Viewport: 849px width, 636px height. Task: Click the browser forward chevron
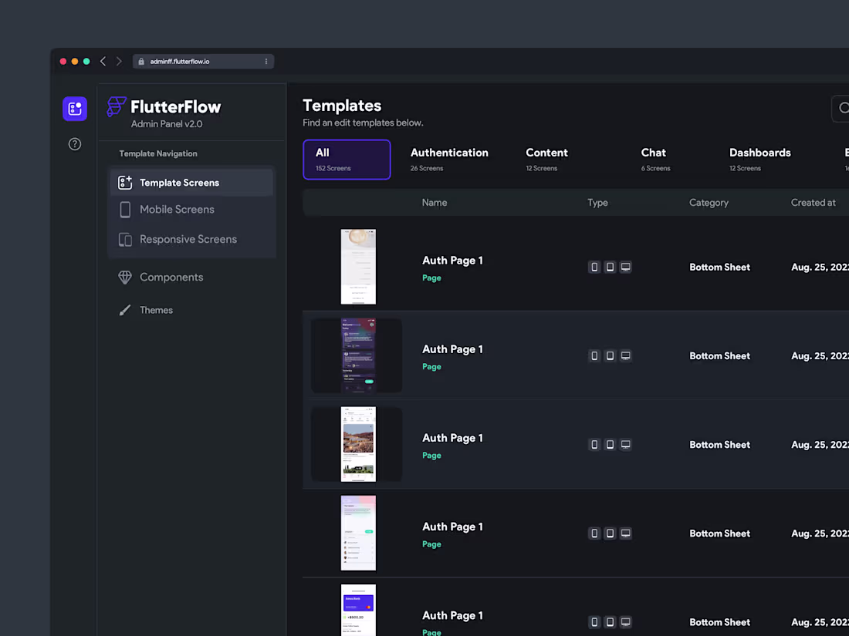119,61
